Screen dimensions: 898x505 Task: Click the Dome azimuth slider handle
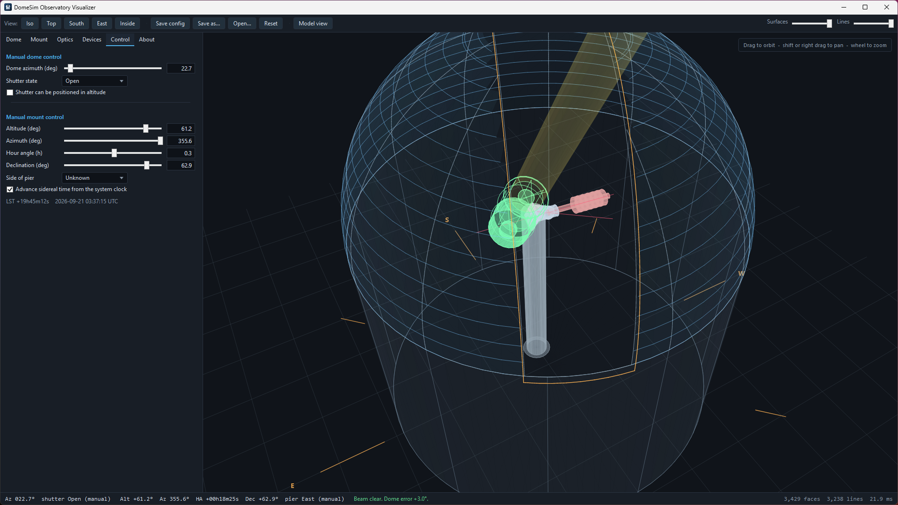click(x=70, y=68)
